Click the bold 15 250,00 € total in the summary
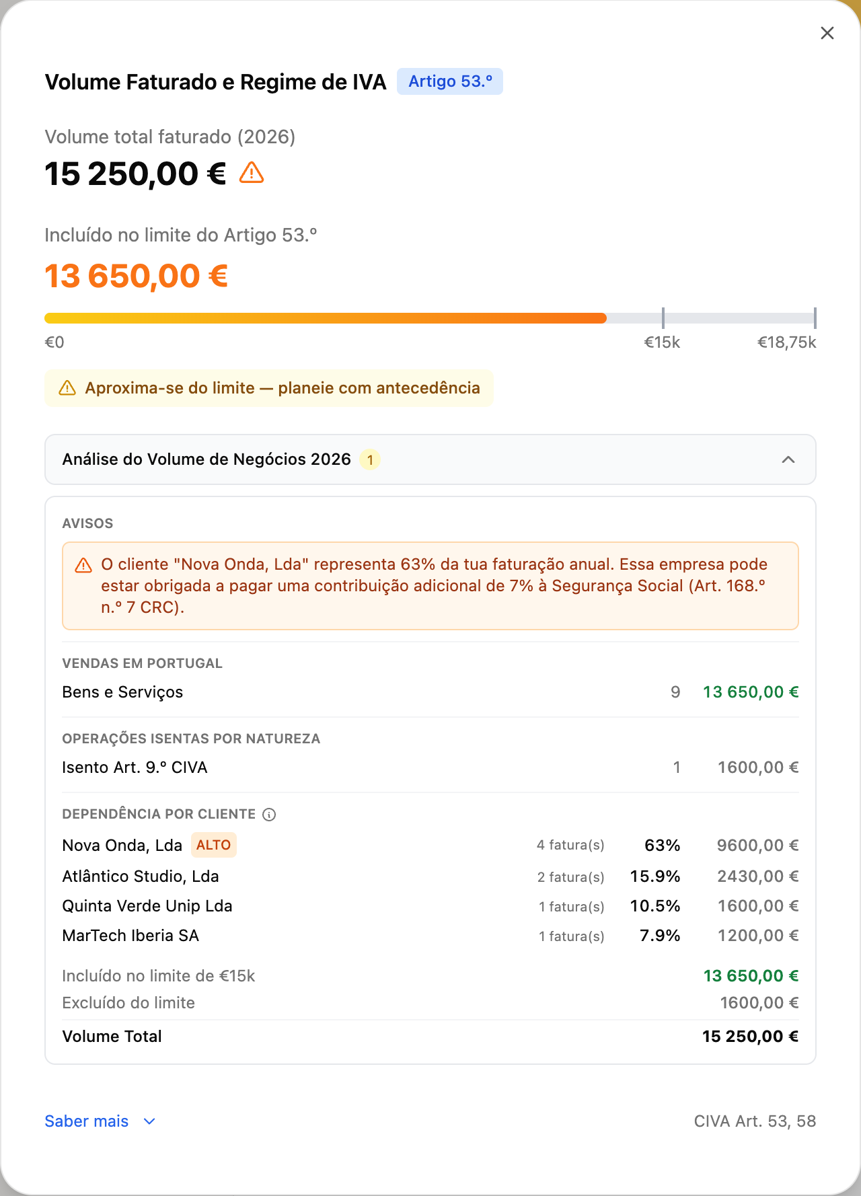The width and height of the screenshot is (861, 1196). pos(751,1037)
